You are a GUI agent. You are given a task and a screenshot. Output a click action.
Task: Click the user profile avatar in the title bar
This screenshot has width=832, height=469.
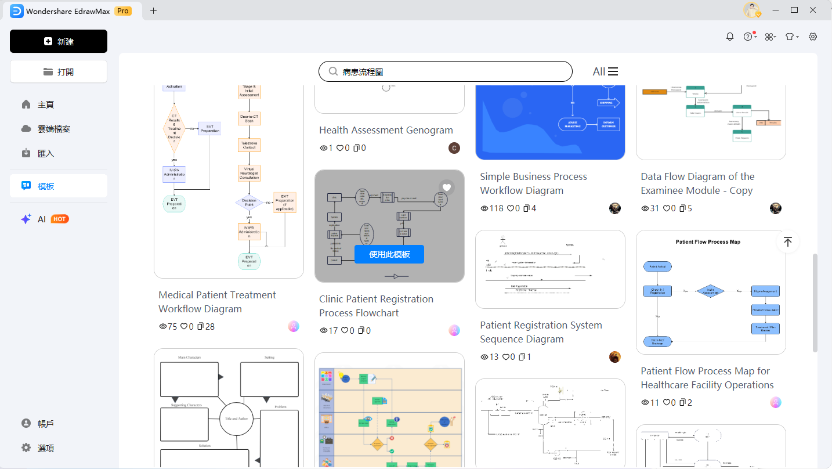tap(752, 10)
